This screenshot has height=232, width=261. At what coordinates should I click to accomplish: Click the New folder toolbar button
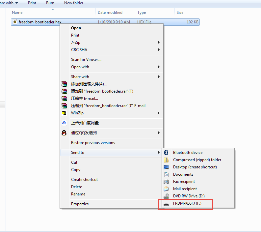pos(74,3)
